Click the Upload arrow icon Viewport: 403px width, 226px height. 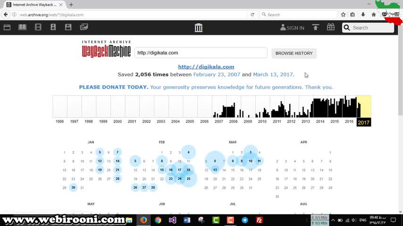(x=315, y=27)
